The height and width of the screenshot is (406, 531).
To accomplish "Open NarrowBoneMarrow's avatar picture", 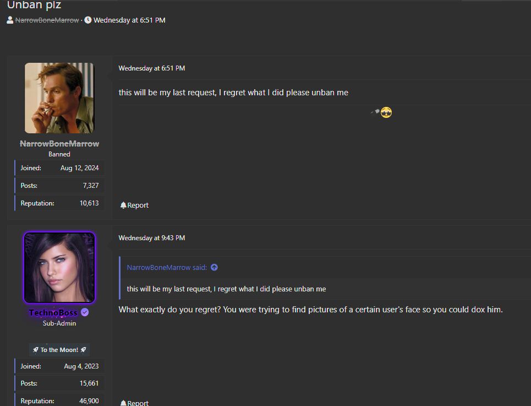I will [59, 98].
